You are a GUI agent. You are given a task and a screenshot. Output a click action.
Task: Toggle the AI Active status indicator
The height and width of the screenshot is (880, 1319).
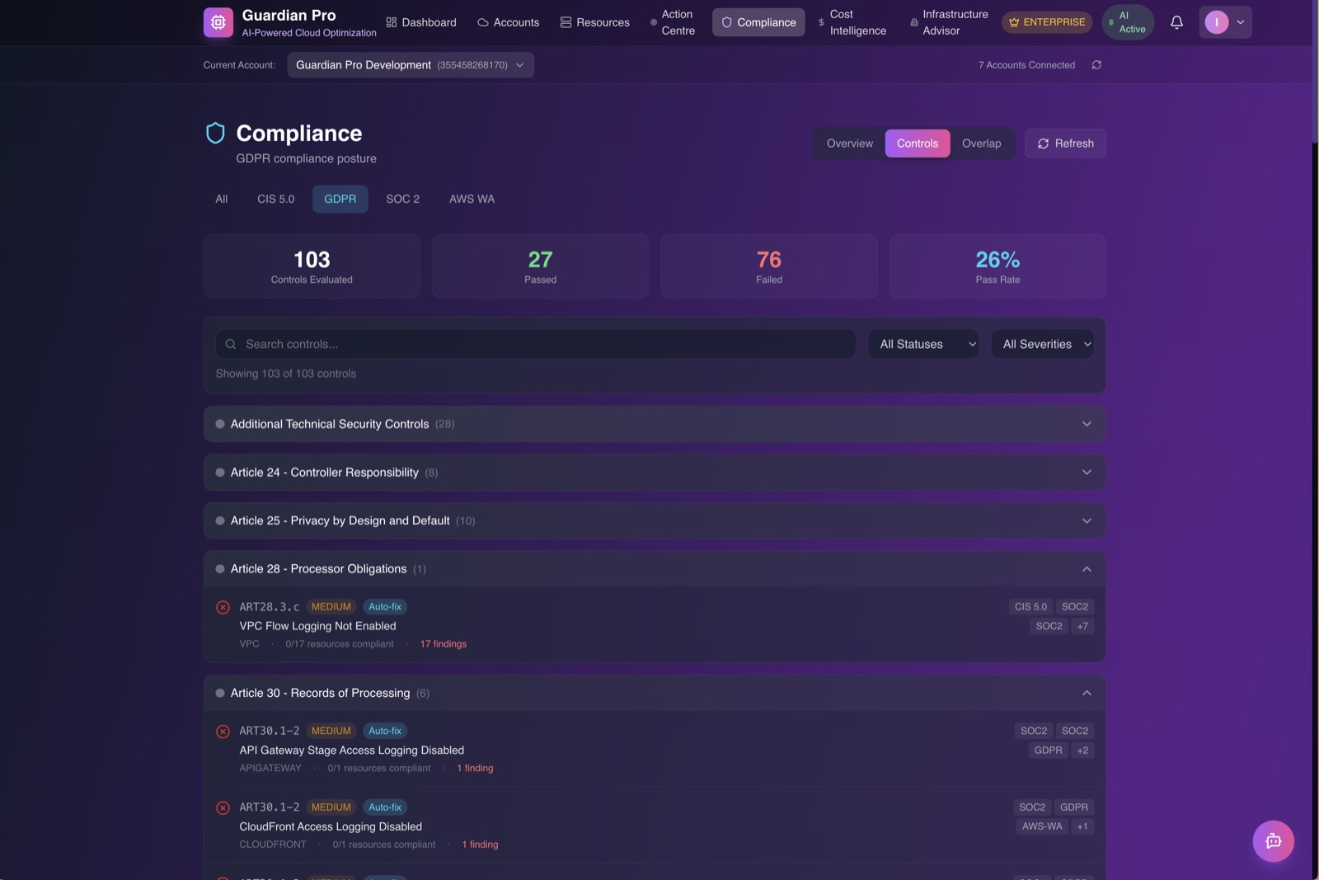(x=1127, y=22)
